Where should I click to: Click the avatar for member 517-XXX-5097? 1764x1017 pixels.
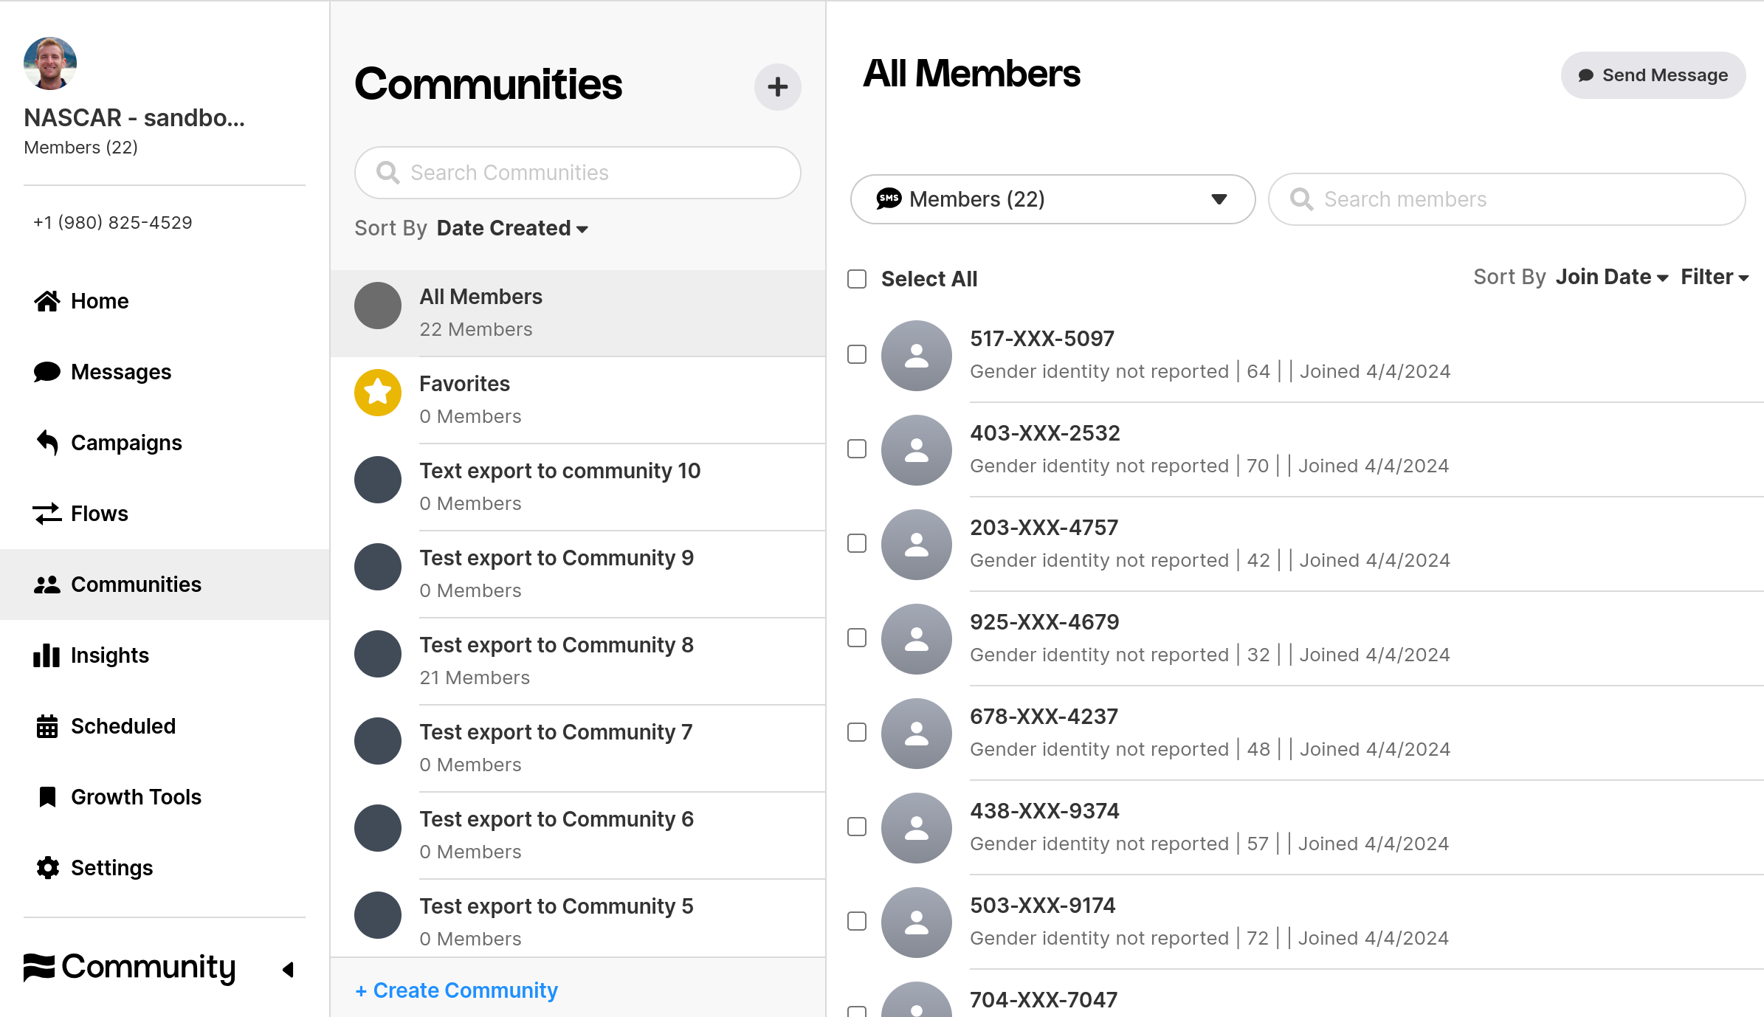(x=917, y=356)
